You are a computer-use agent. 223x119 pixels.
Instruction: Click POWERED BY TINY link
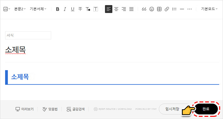[x=146, y=109]
